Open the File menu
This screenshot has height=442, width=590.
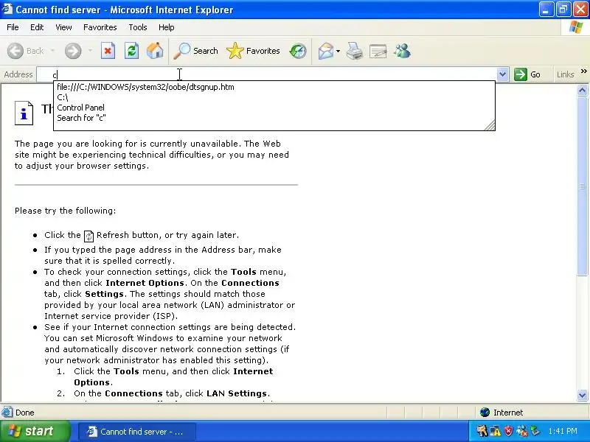(x=13, y=27)
